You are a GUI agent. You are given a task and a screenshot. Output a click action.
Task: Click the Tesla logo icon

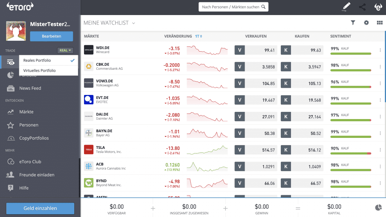[x=89, y=150]
